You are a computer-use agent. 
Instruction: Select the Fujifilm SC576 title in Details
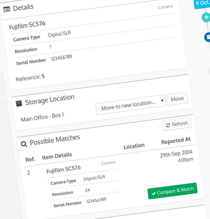point(27,25)
